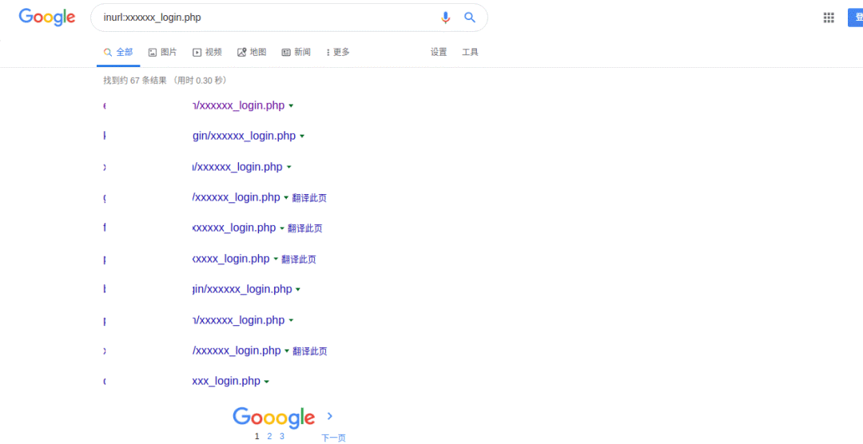Click 翻译此页 on the fourth result
The width and height of the screenshot is (863, 444).
309,198
